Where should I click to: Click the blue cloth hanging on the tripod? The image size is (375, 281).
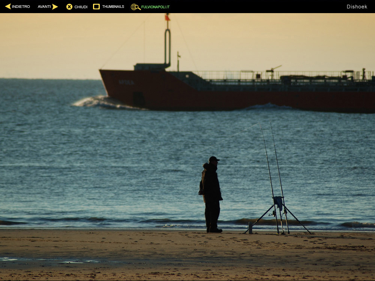pyautogui.click(x=278, y=202)
